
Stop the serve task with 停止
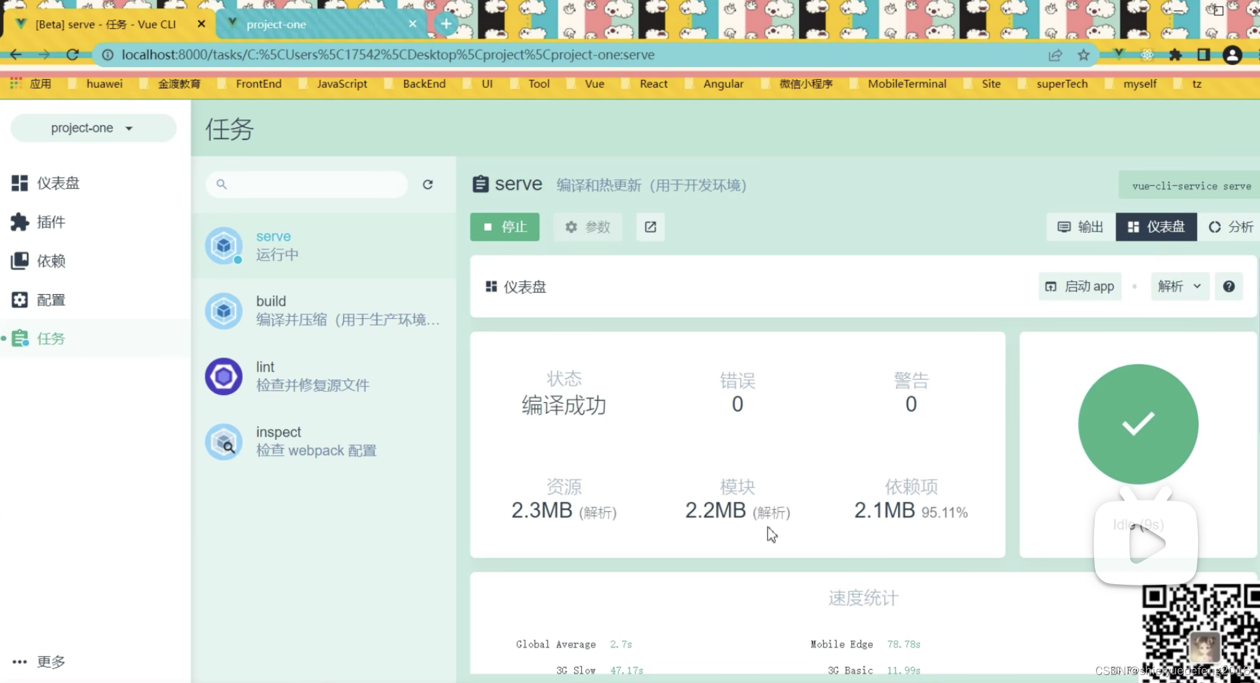(505, 227)
